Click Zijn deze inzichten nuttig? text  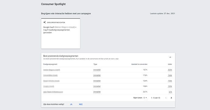[54, 104]
